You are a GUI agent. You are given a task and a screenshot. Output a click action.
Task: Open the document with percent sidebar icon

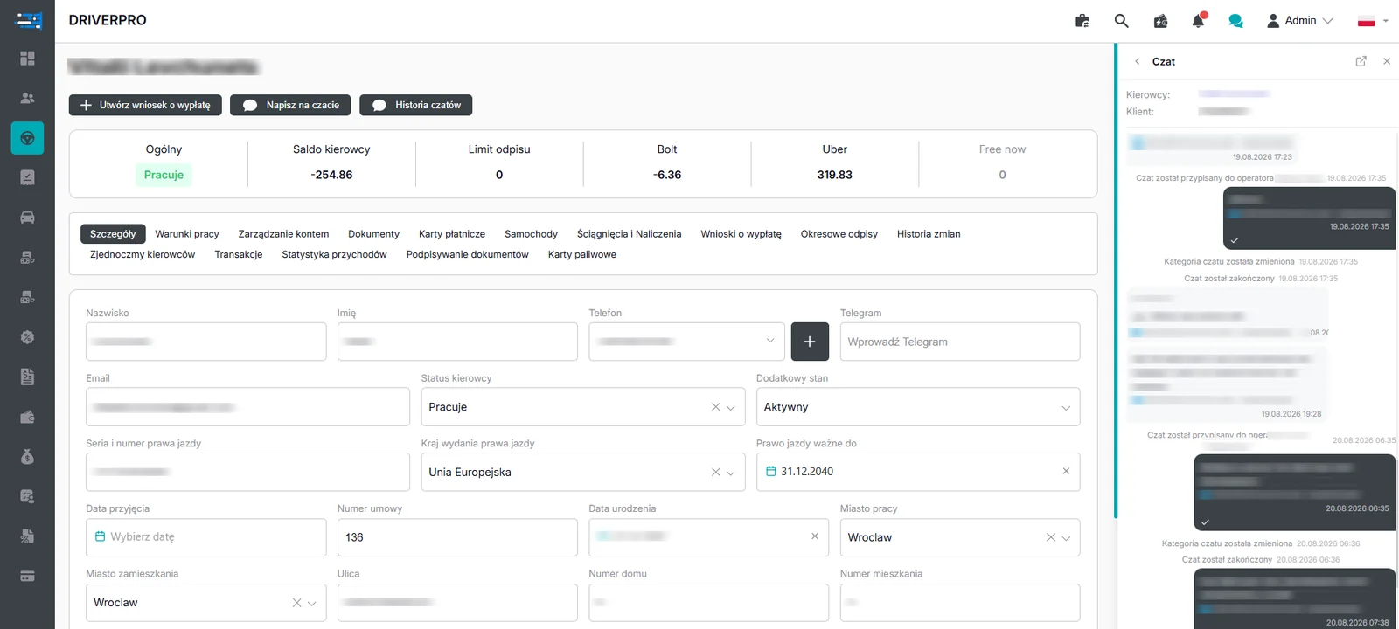tap(27, 536)
